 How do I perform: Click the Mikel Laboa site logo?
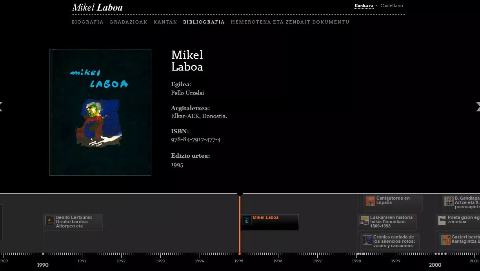pyautogui.click(x=97, y=7)
